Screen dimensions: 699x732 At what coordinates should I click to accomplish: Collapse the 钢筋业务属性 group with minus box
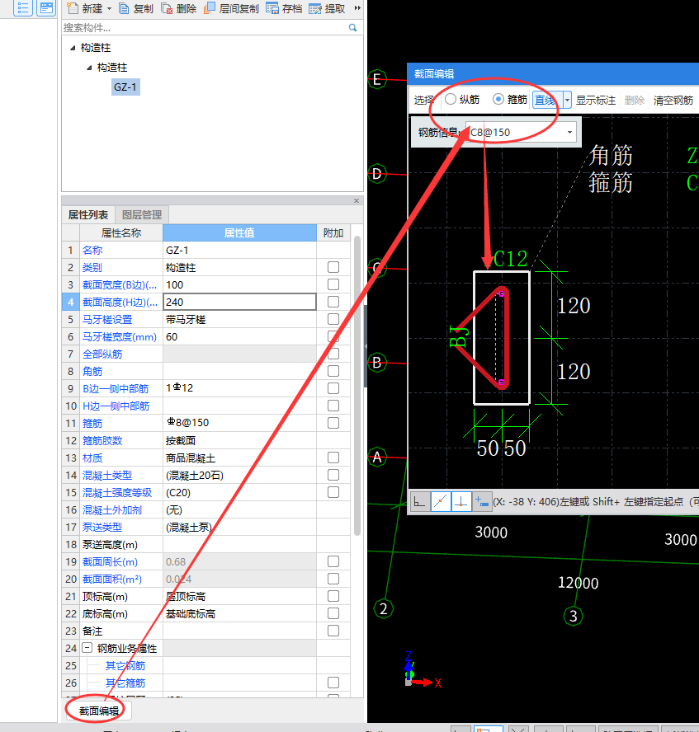click(87, 648)
